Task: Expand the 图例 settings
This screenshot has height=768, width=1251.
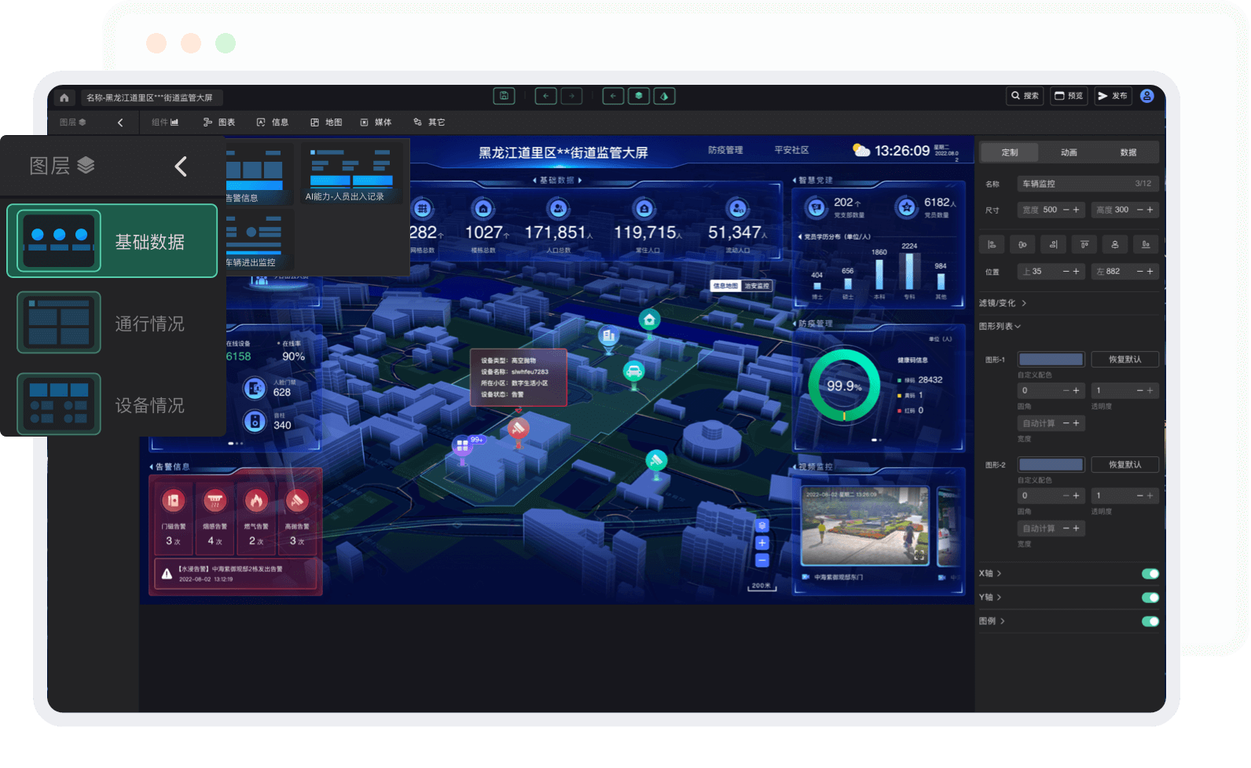Action: pyautogui.click(x=991, y=621)
